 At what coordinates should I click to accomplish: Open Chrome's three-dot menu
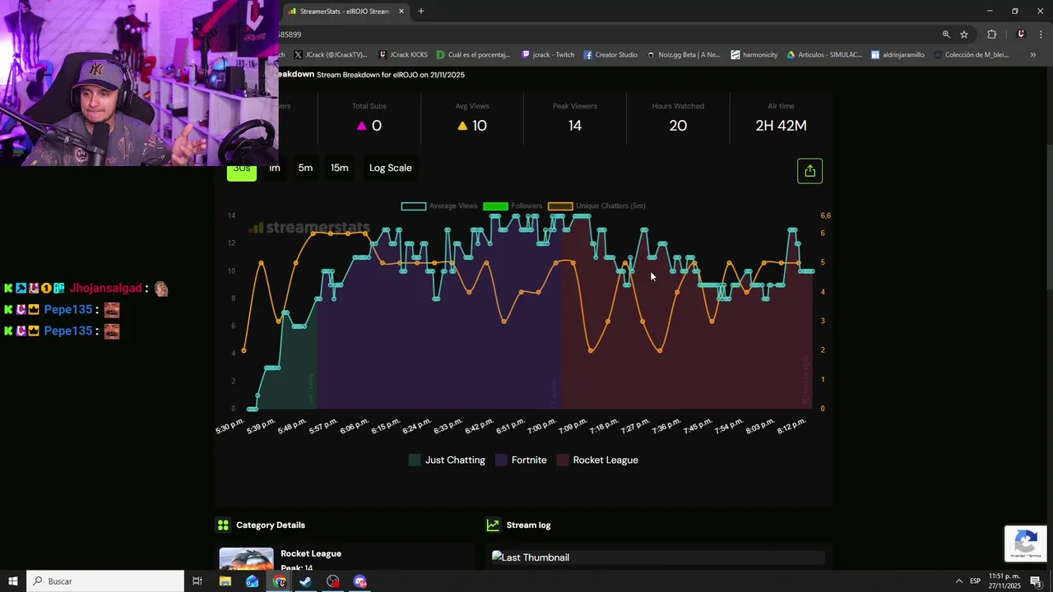pyautogui.click(x=1041, y=35)
